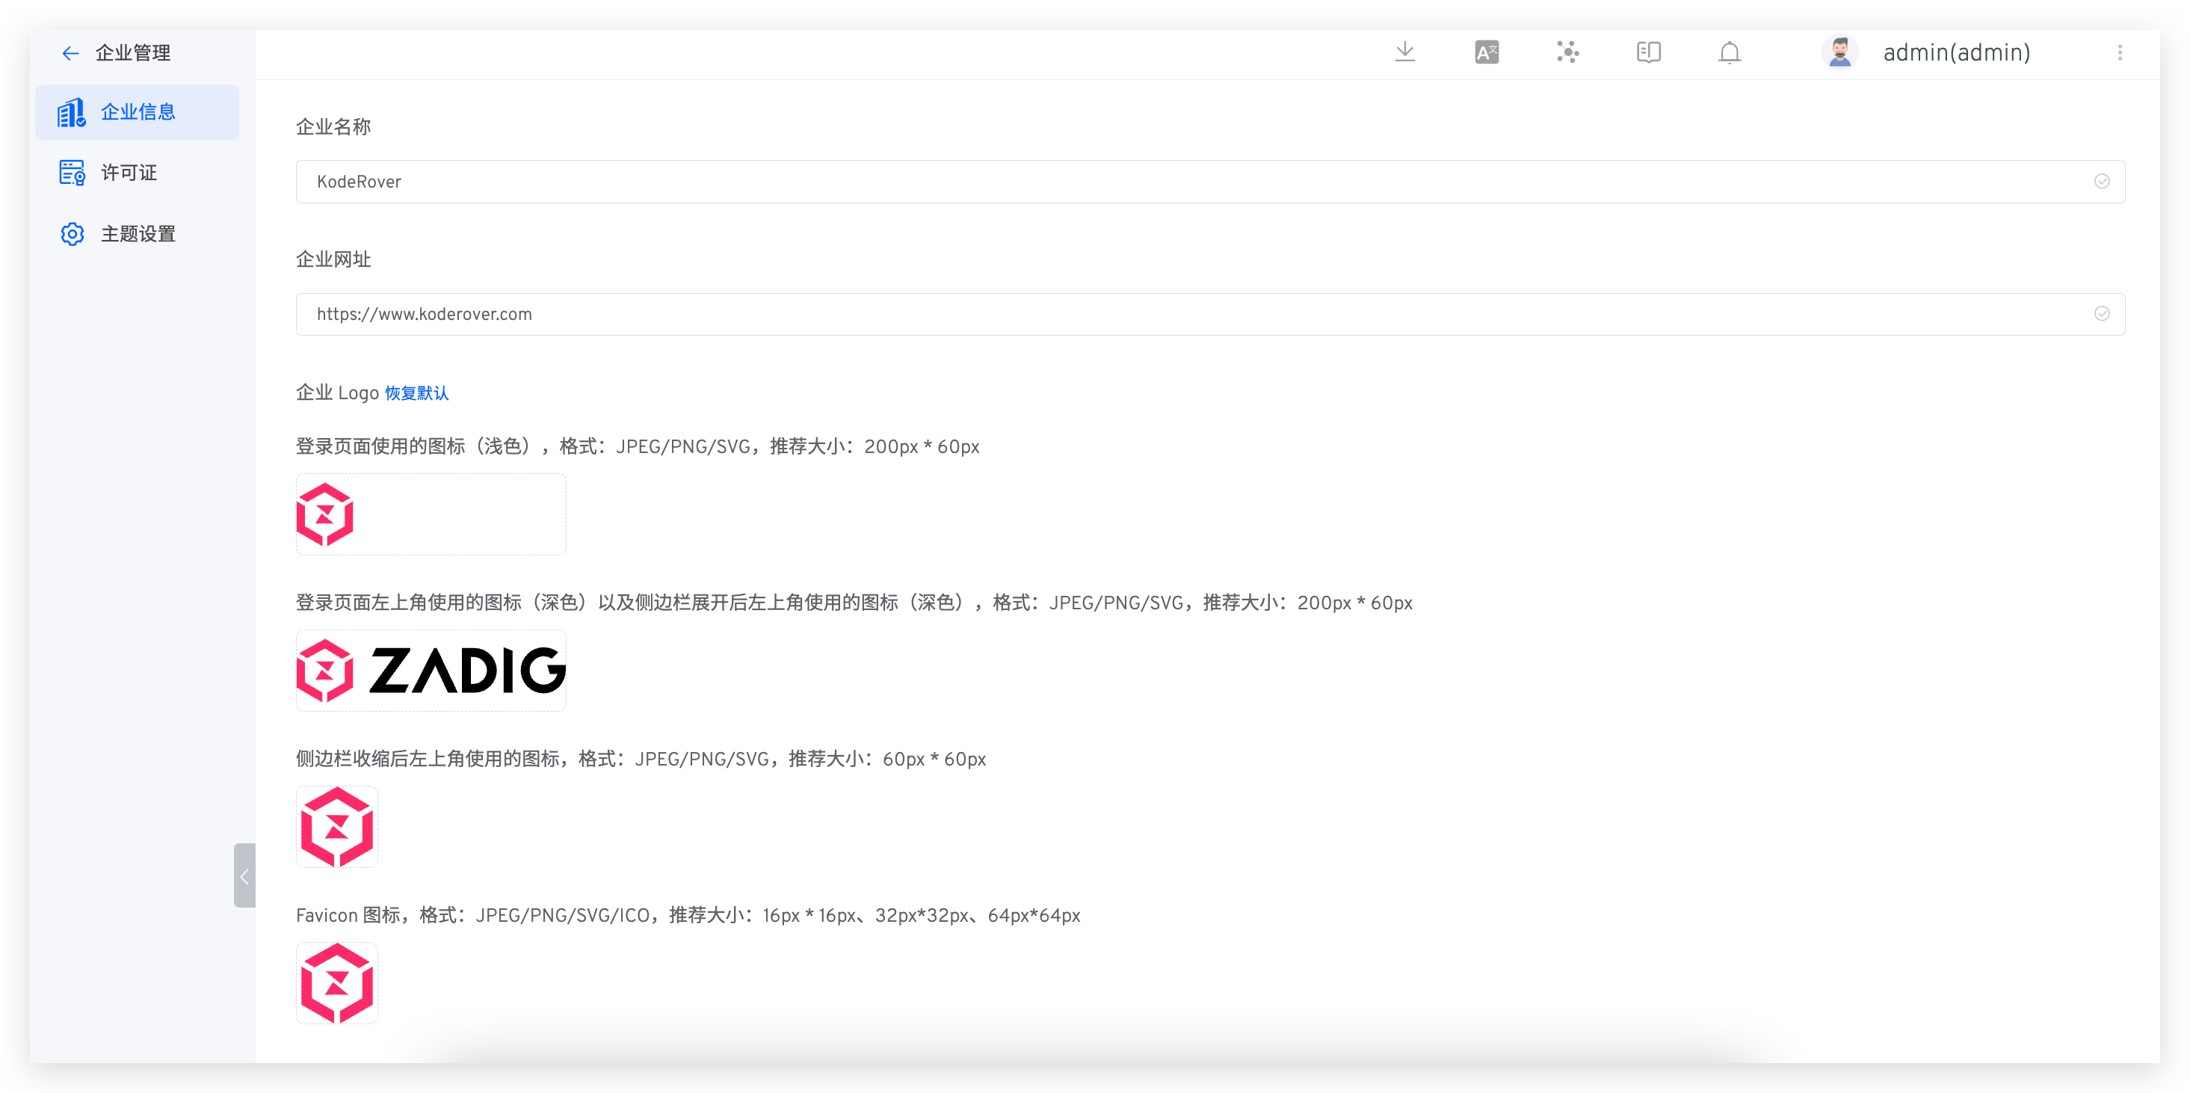Click 恢复默认 link next to 企业 Logo

(x=416, y=393)
